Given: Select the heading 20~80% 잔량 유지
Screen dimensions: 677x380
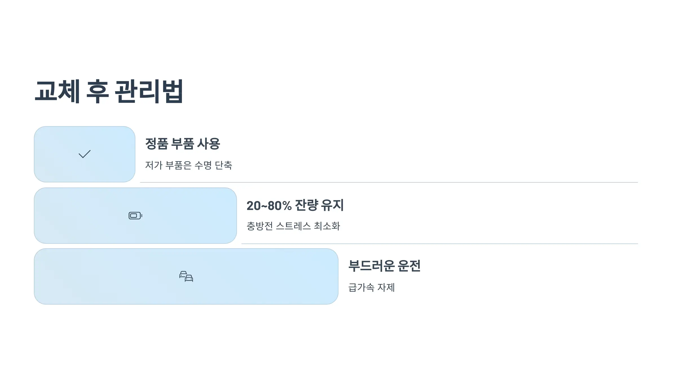Looking at the screenshot, I should (x=295, y=205).
